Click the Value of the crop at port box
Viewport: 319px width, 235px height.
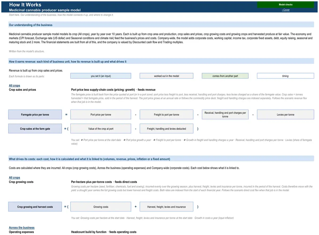[101, 129]
